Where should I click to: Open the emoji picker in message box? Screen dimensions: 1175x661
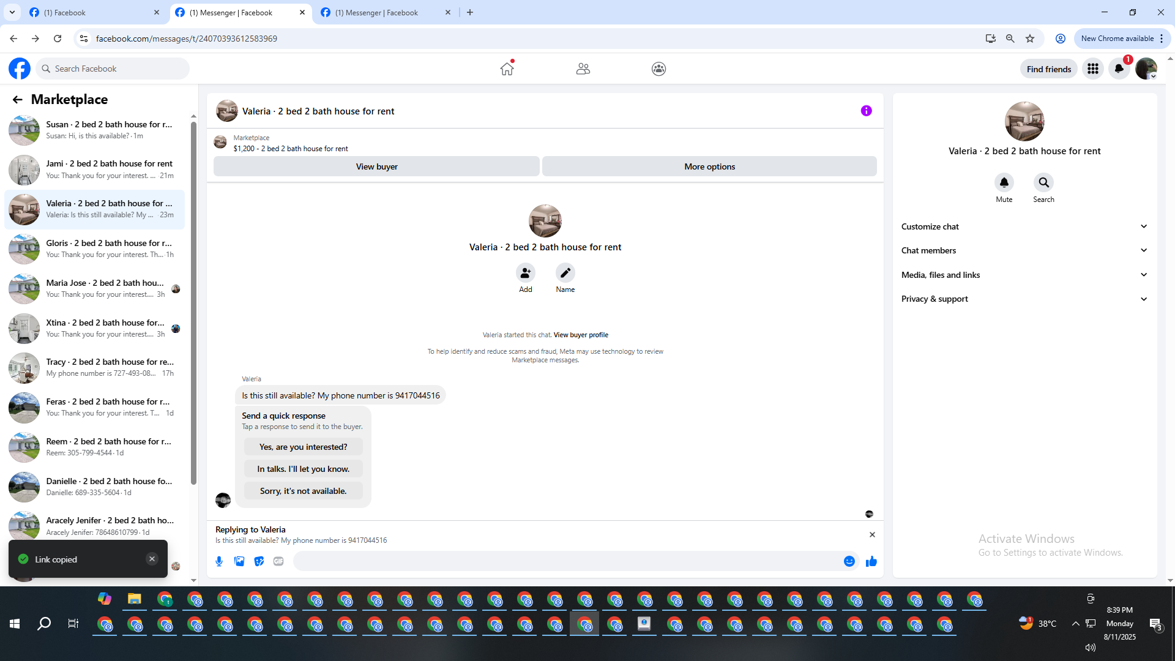pos(849,561)
